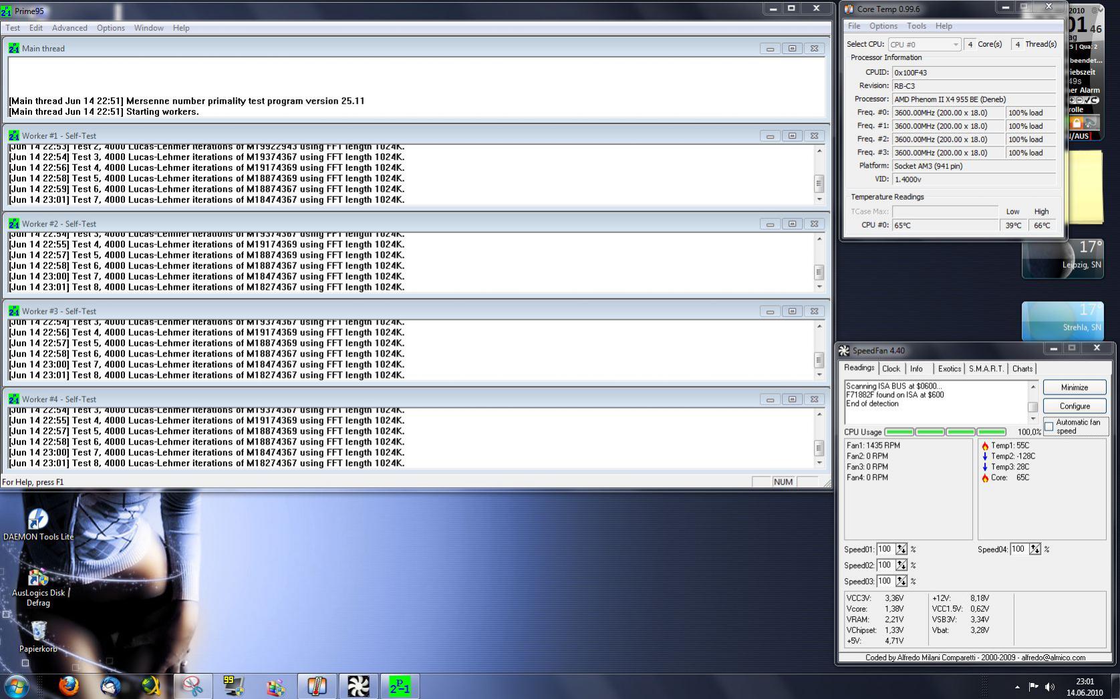Open the Exotics tab in SpeedFan
The width and height of the screenshot is (1120, 699).
(x=949, y=369)
